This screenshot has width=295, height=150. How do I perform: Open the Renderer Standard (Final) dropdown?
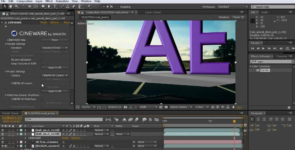pyautogui.click(x=54, y=48)
